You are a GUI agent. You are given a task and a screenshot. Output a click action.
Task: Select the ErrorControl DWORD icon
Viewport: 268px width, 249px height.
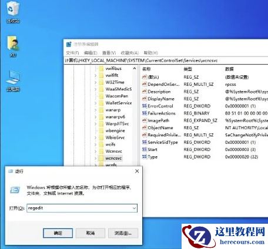coord(145,106)
